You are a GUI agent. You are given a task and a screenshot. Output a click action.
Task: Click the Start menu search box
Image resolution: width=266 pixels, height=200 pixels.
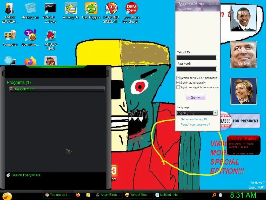pyautogui.click(x=56, y=73)
